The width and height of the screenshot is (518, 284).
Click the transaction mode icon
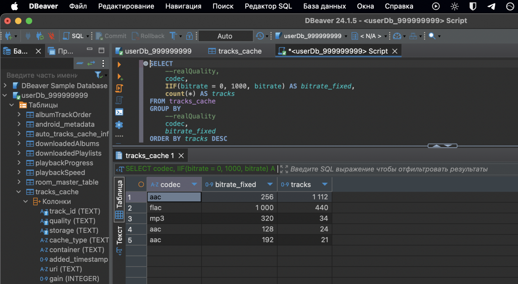[173, 36]
